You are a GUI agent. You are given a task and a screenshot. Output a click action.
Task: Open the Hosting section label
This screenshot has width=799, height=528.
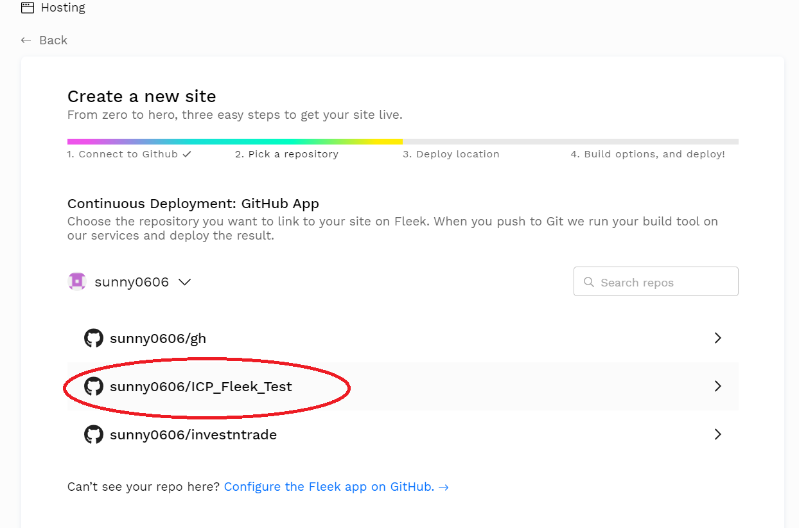coord(63,8)
